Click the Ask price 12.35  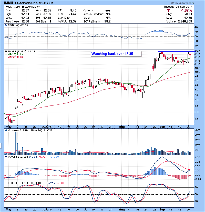(x=47, y=10)
